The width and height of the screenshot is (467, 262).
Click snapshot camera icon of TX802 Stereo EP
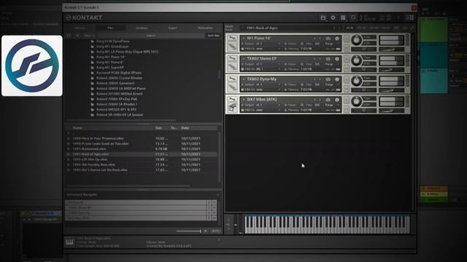pos(328,59)
